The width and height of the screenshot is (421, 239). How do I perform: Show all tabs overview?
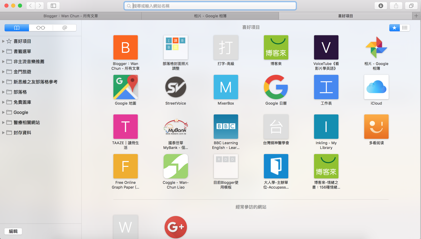pyautogui.click(x=411, y=6)
